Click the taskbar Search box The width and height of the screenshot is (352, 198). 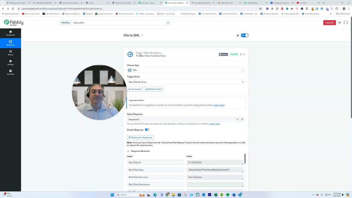coord(131,195)
